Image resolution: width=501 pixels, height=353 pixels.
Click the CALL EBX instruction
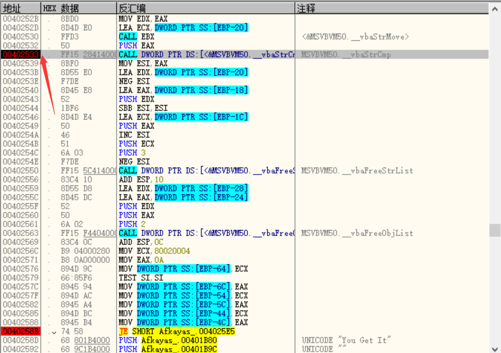click(x=136, y=37)
